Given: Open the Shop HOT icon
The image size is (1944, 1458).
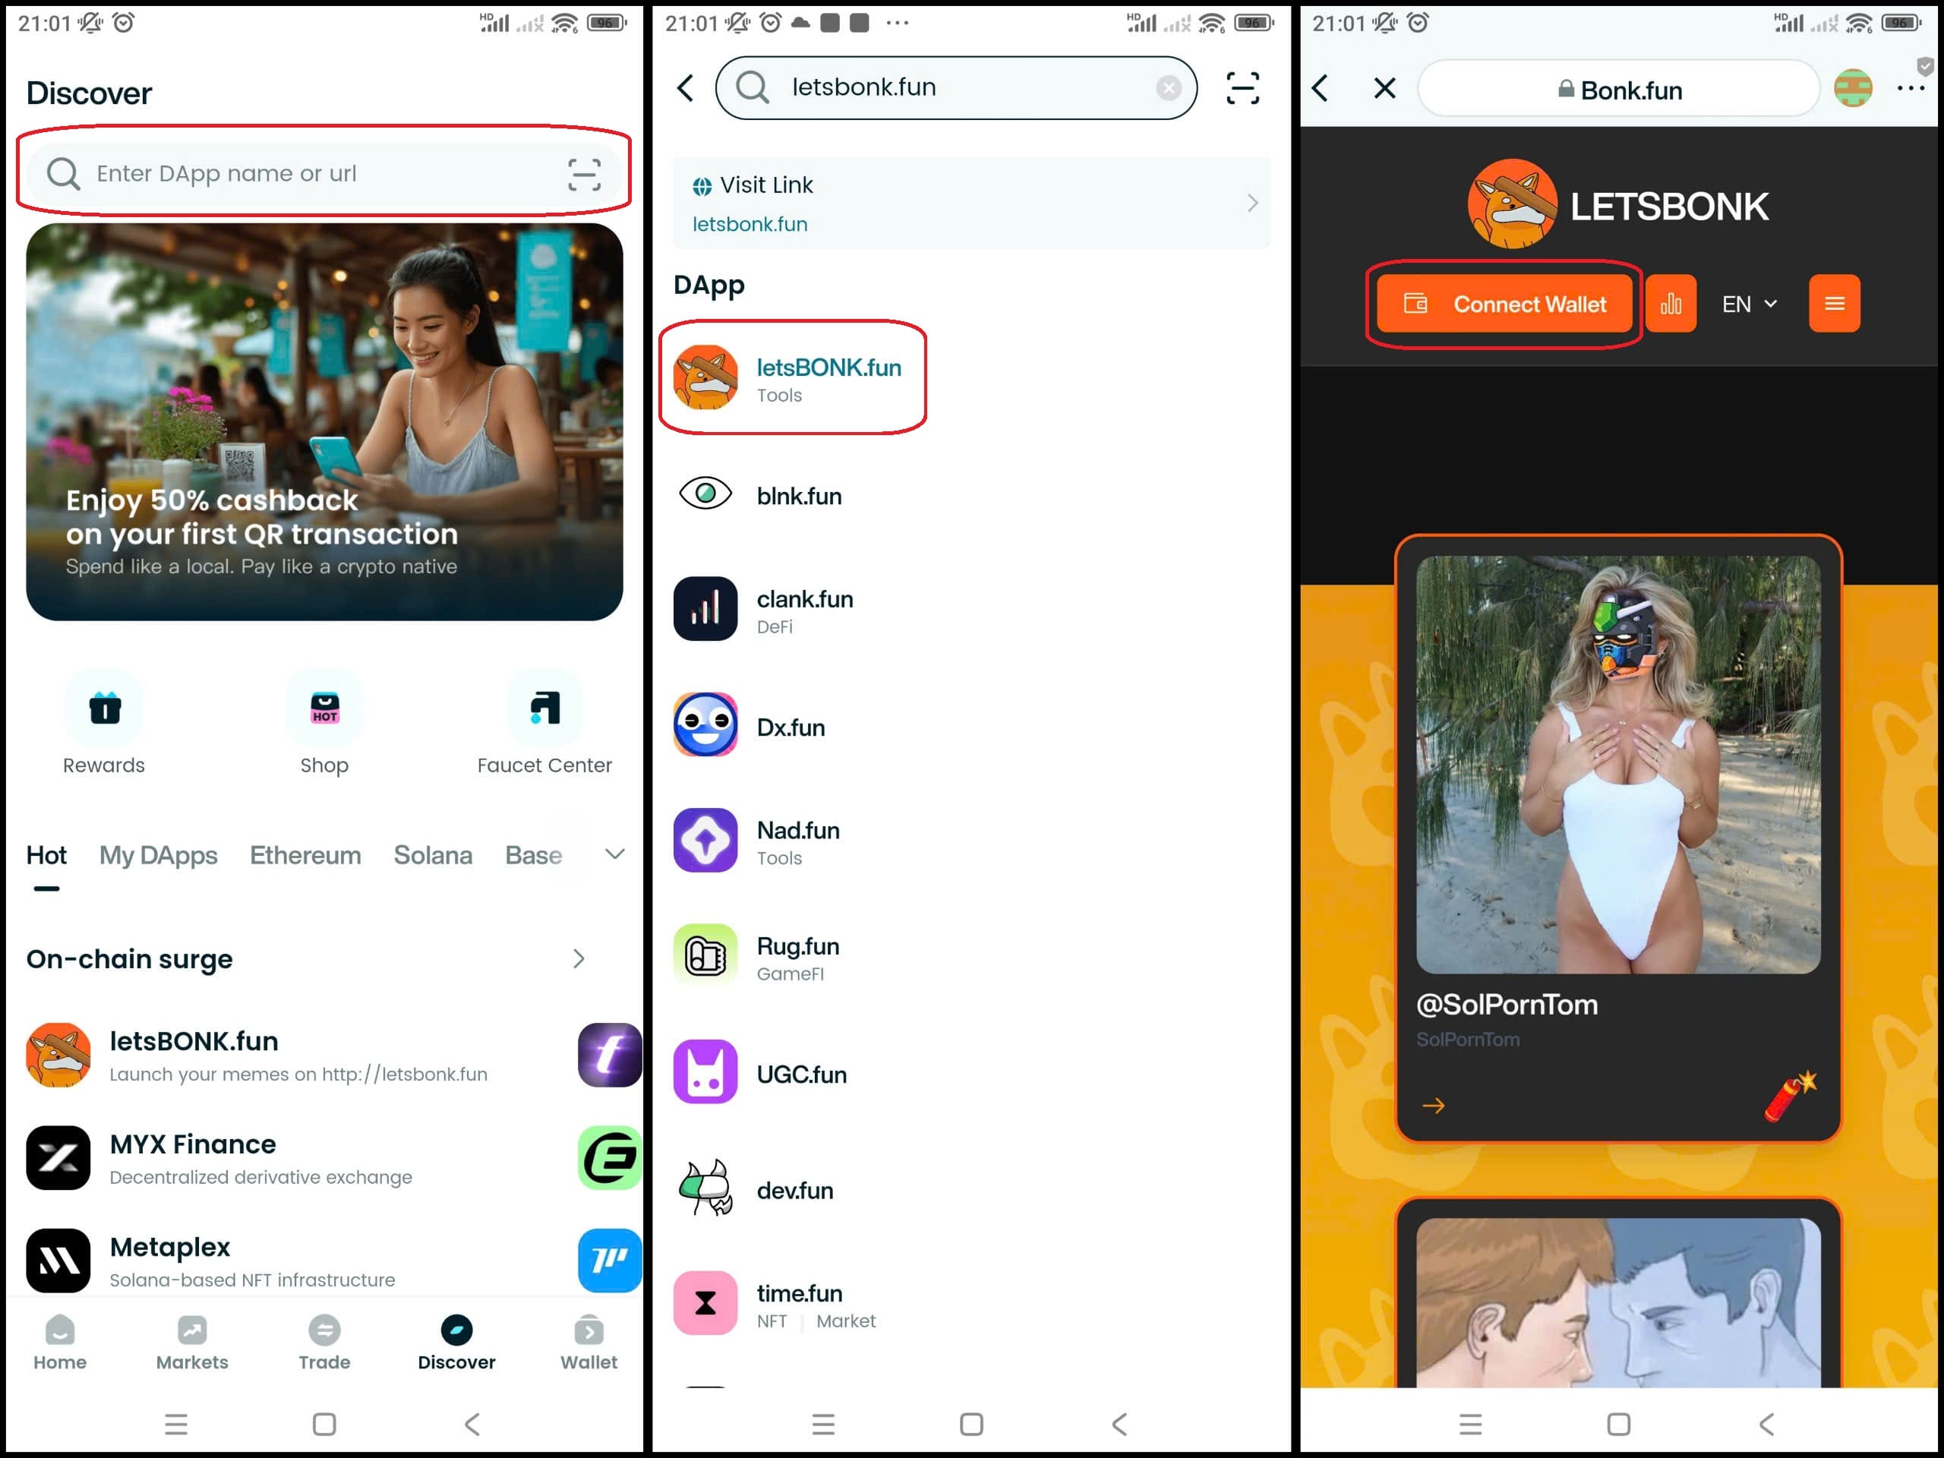Looking at the screenshot, I should click(x=324, y=708).
